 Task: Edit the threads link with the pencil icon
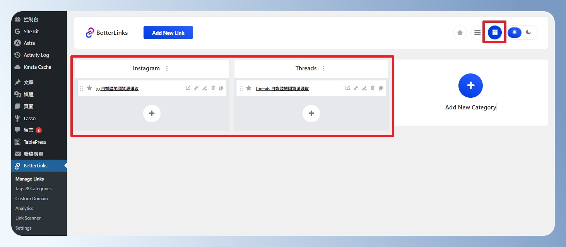tap(364, 88)
